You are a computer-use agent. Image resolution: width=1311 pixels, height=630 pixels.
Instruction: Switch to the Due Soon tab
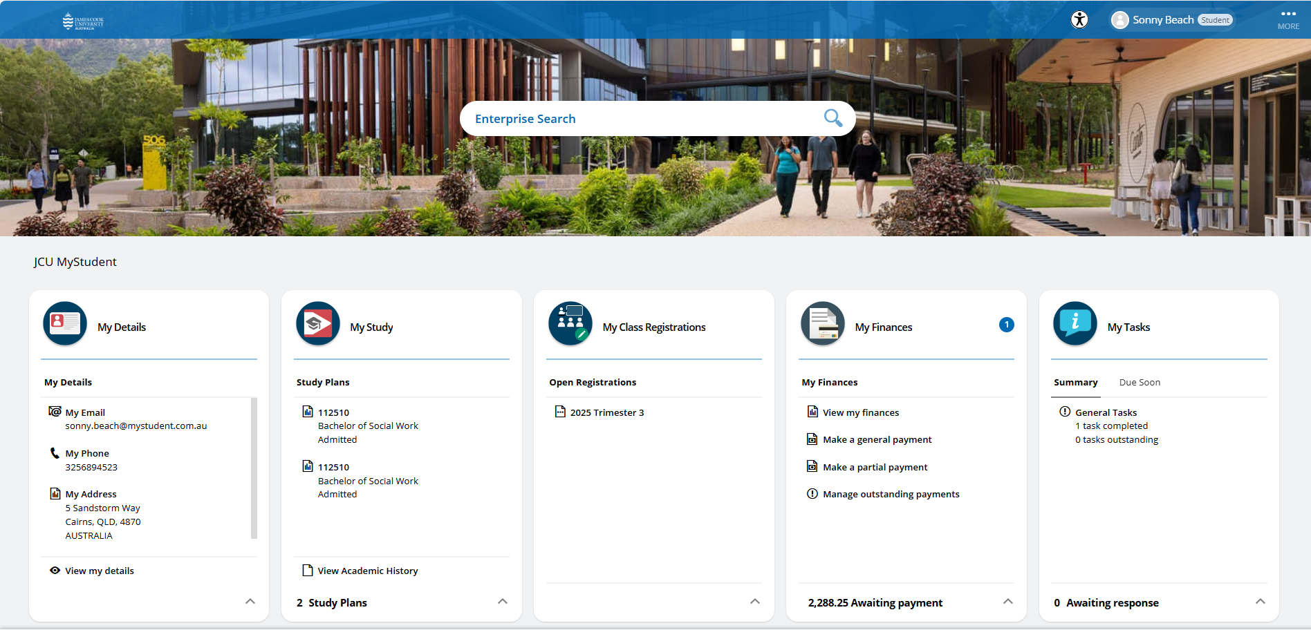[1140, 383]
